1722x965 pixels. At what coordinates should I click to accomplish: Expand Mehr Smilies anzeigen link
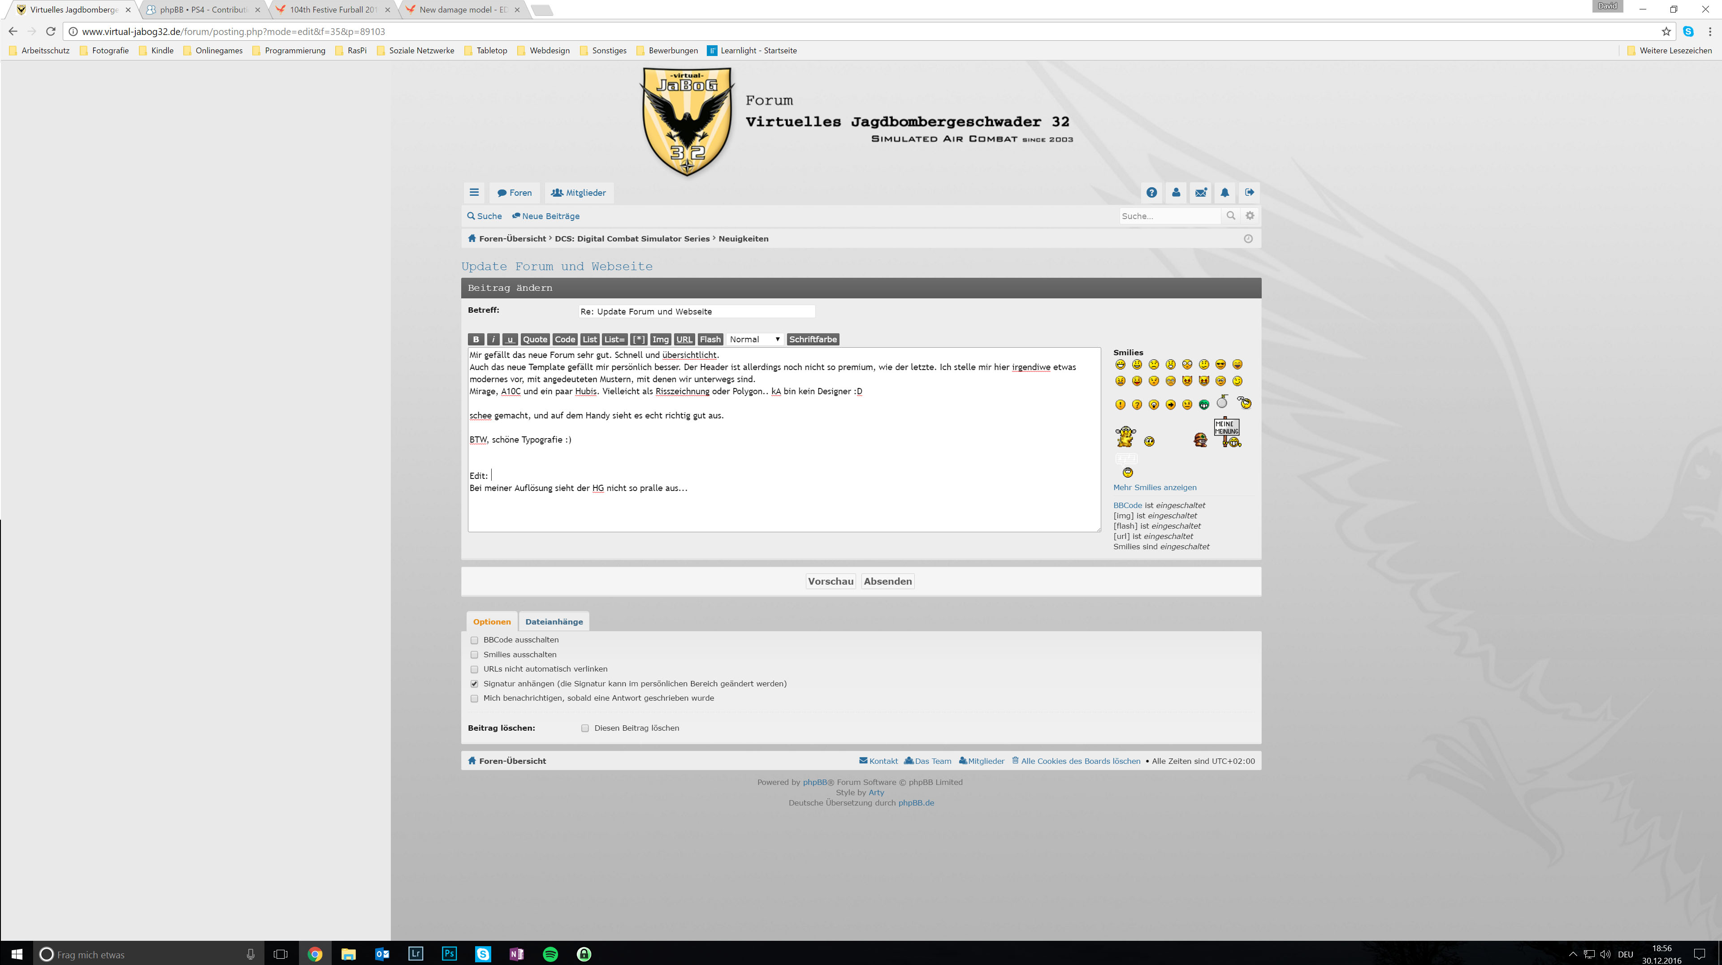(1155, 487)
